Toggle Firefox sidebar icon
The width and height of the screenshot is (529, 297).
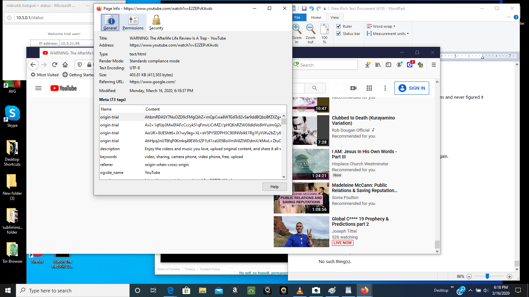click(388, 65)
